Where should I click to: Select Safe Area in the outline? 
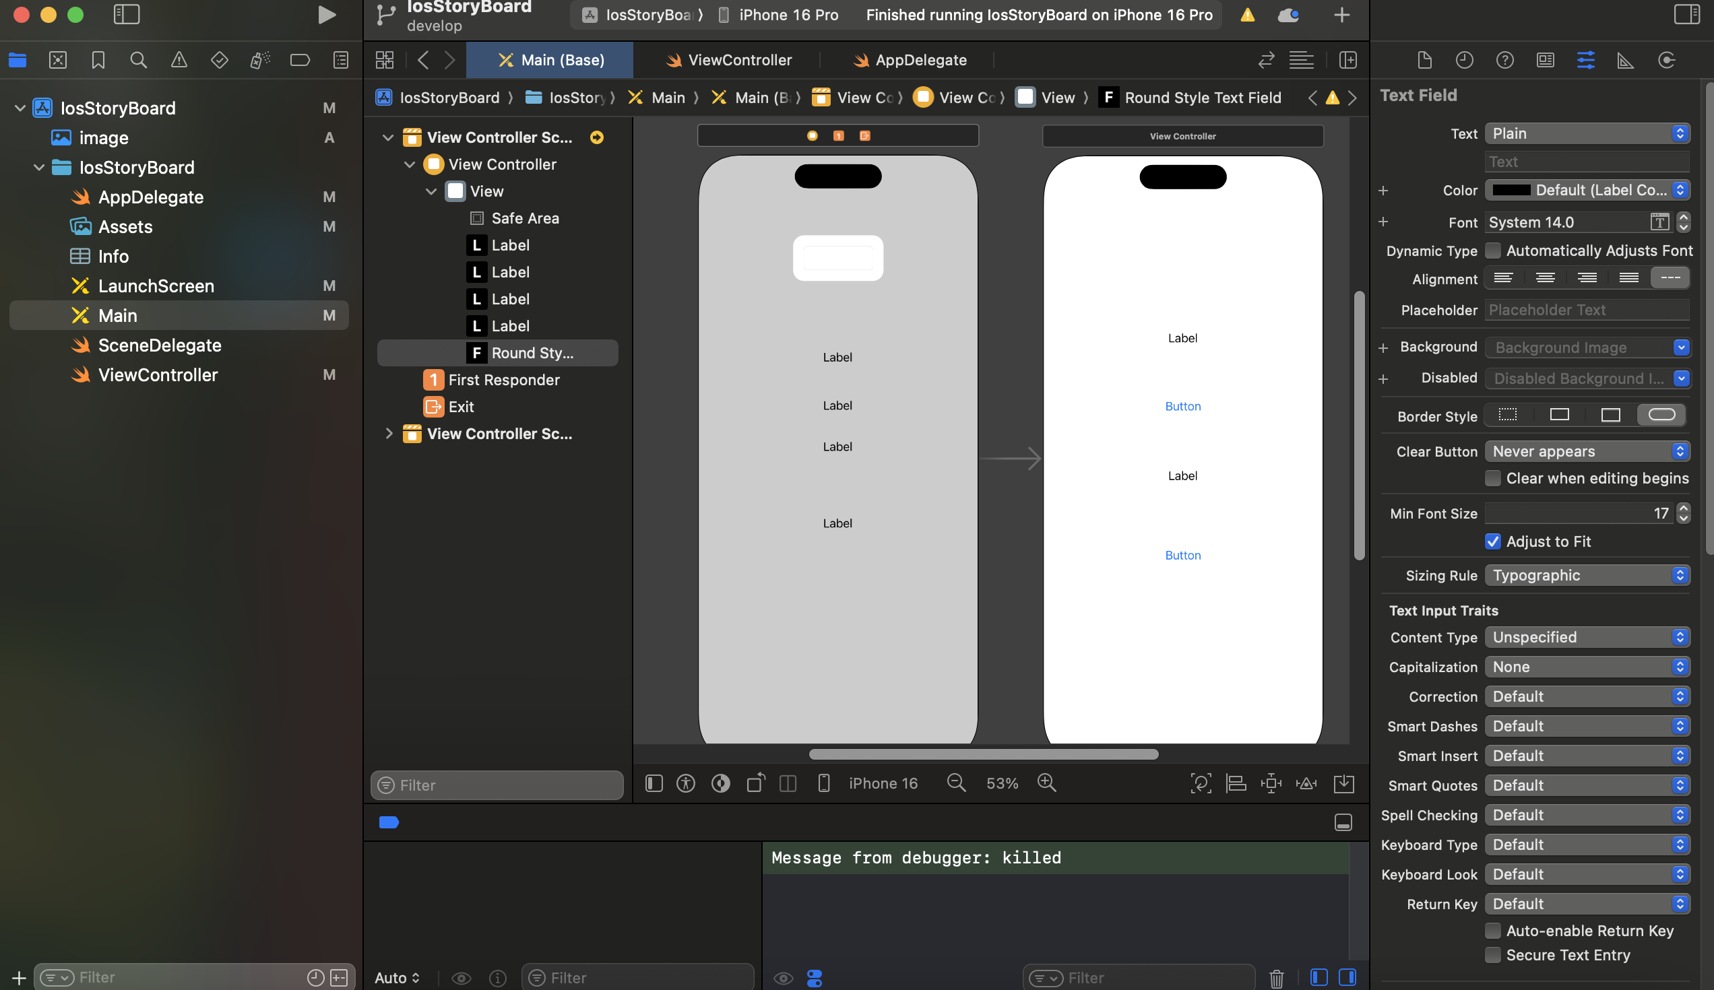[x=524, y=218]
